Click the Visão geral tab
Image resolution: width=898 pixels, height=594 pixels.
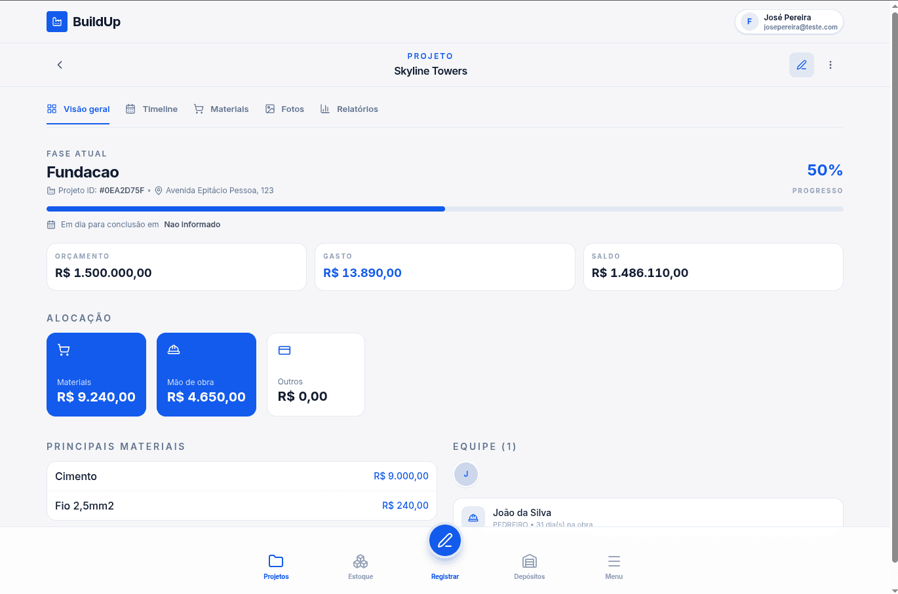tap(79, 109)
